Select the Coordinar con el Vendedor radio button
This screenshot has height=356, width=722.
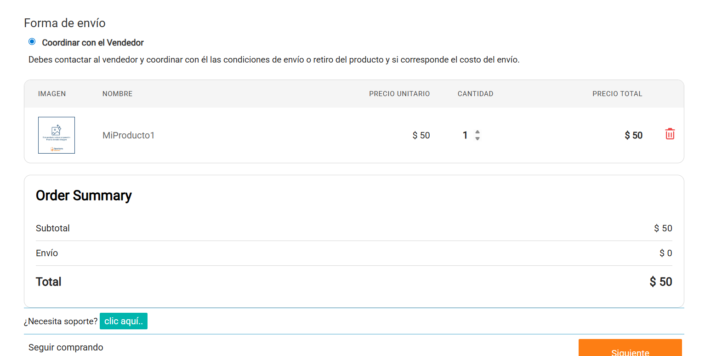pyautogui.click(x=32, y=42)
